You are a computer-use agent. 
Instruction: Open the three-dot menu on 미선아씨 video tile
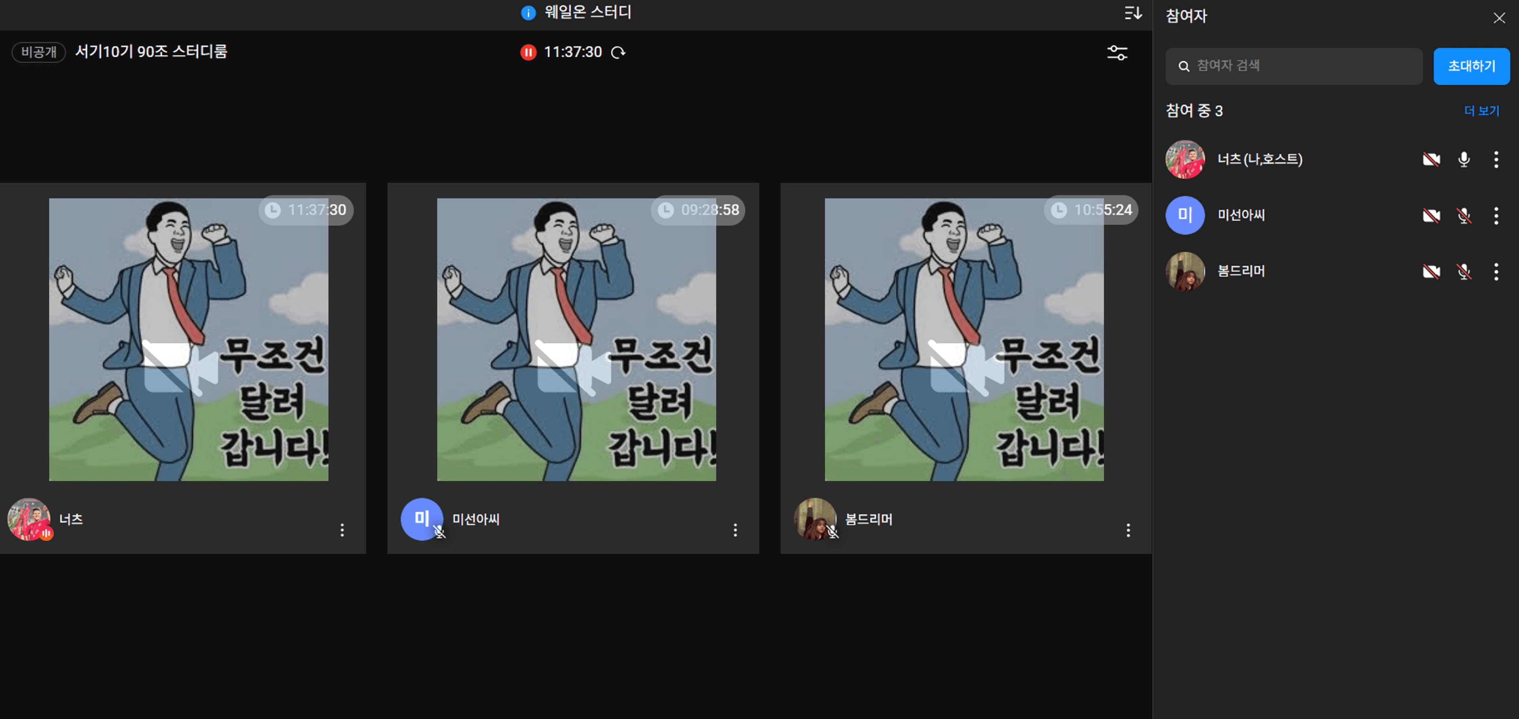pyautogui.click(x=735, y=530)
